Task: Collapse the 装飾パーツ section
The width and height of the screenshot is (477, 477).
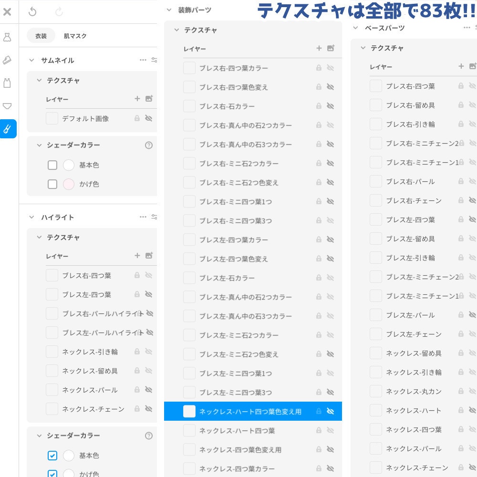Action: click(168, 9)
